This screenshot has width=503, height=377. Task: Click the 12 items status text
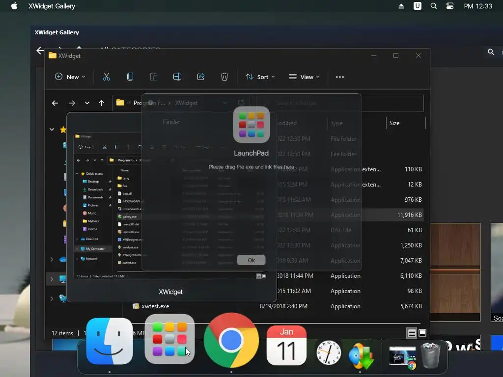click(62, 333)
